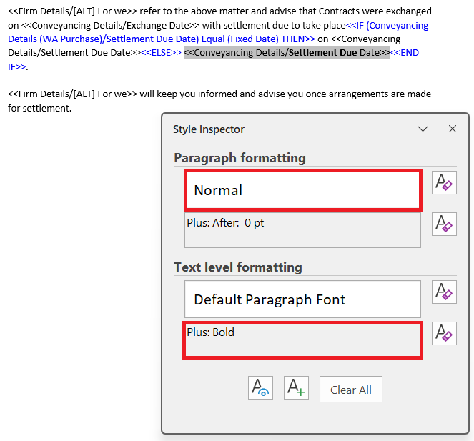Screen dimensions: 474x441
Task: Click the Style Inspector pane title
Action: point(209,129)
